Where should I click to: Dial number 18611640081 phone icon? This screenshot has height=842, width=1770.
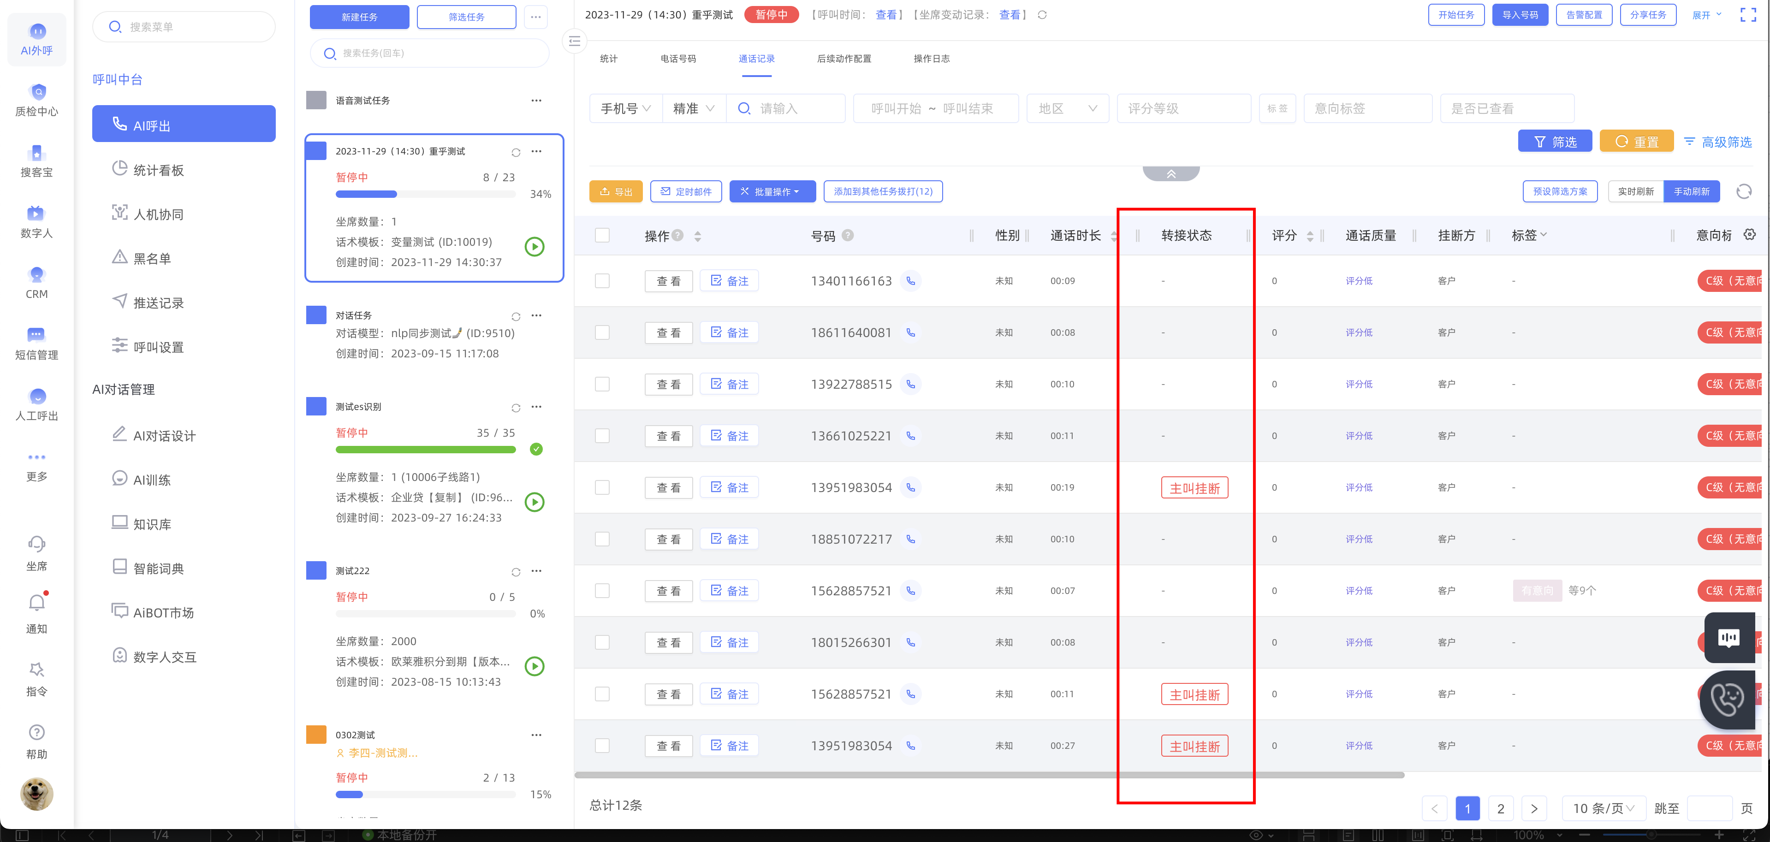[x=910, y=332]
